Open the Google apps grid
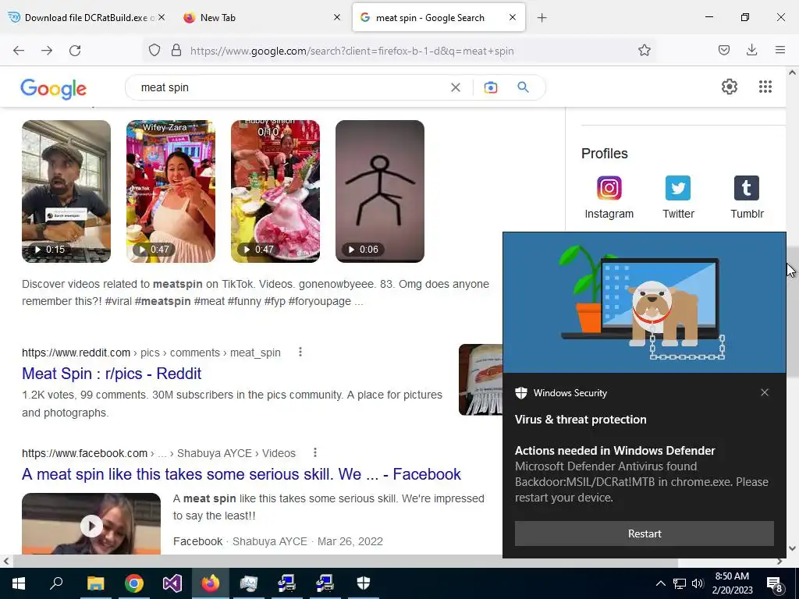Viewport: 799px width, 599px height. pos(765,87)
